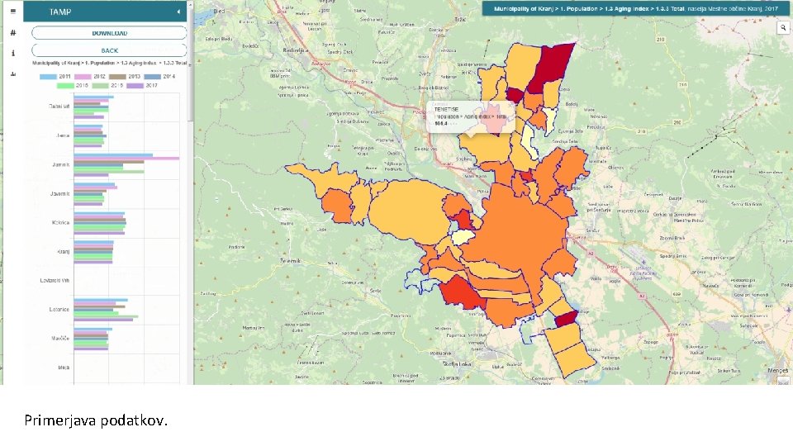This screenshot has width=793, height=446.
Task: Toggle the 2017 legend series
Action: (142, 85)
